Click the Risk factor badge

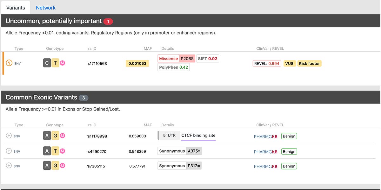tap(309, 63)
